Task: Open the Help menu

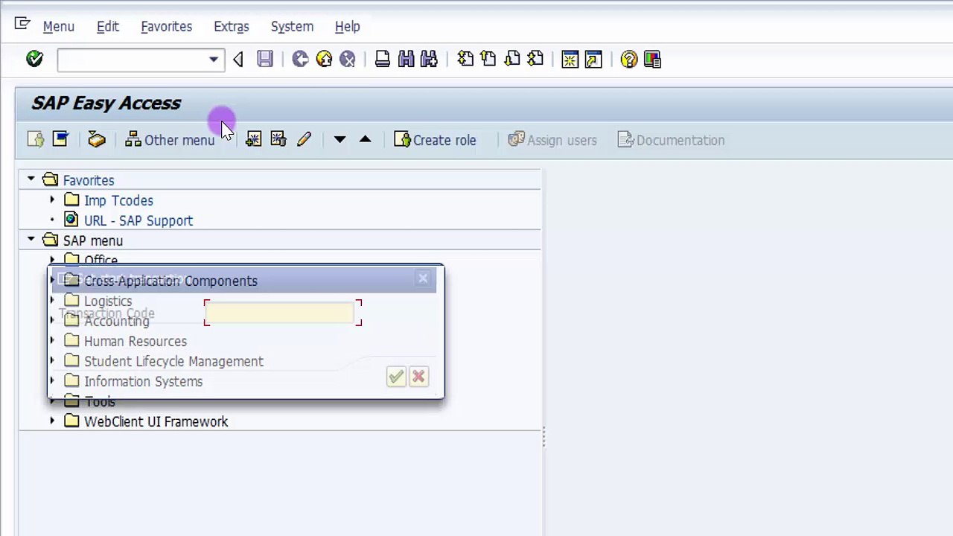Action: pos(348,26)
